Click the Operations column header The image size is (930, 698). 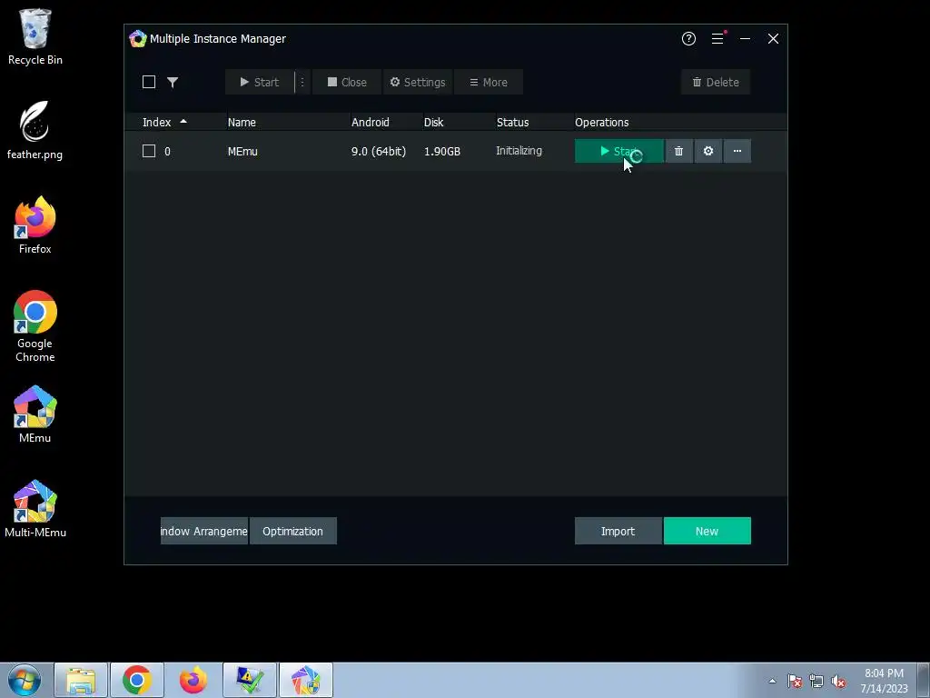pyautogui.click(x=601, y=123)
